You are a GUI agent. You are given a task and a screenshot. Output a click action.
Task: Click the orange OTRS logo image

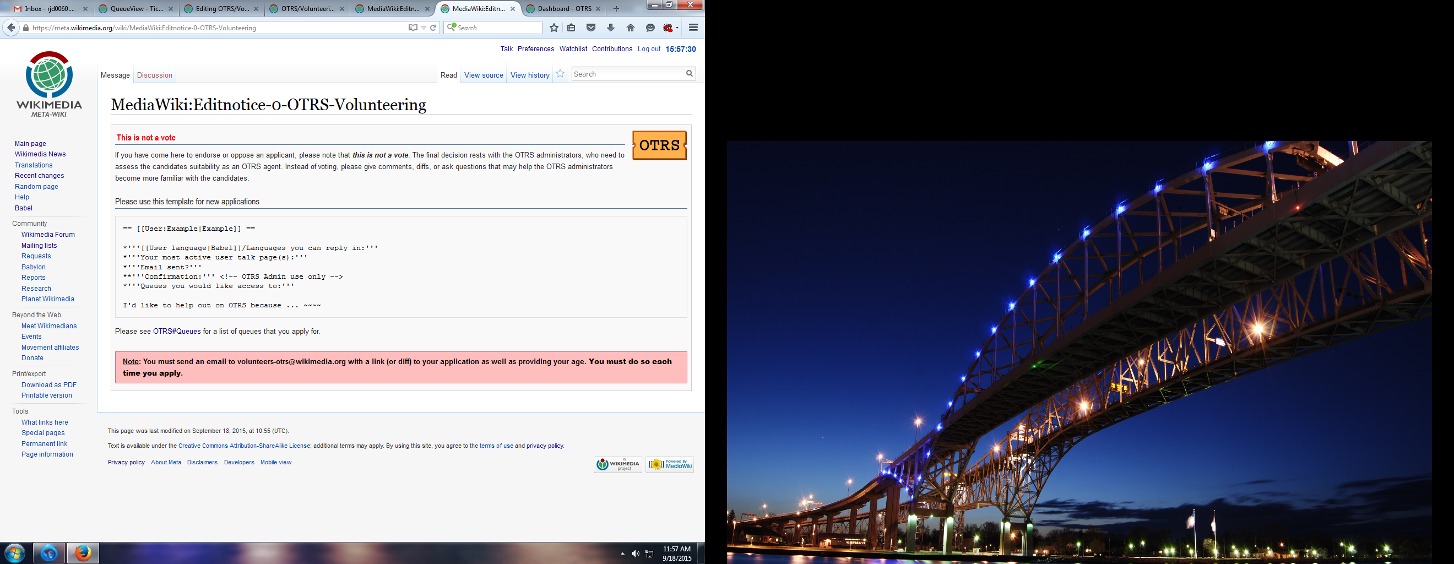click(x=659, y=145)
